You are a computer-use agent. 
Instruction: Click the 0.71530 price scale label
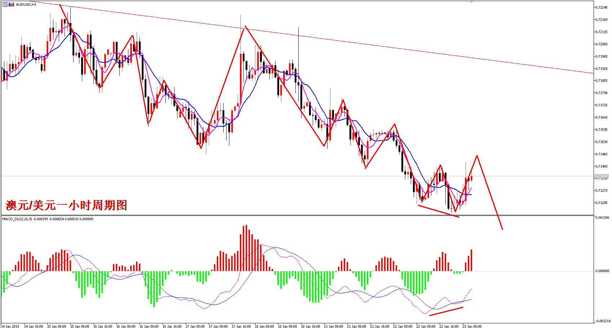click(602, 142)
